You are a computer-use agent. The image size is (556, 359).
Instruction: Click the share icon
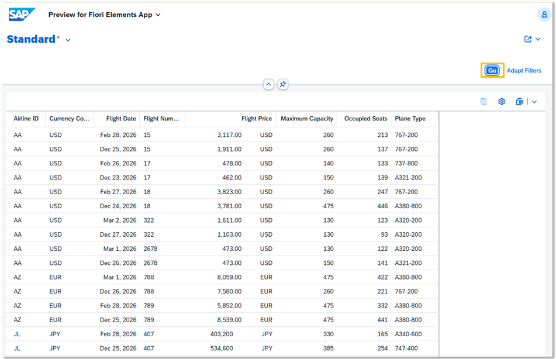click(x=528, y=39)
